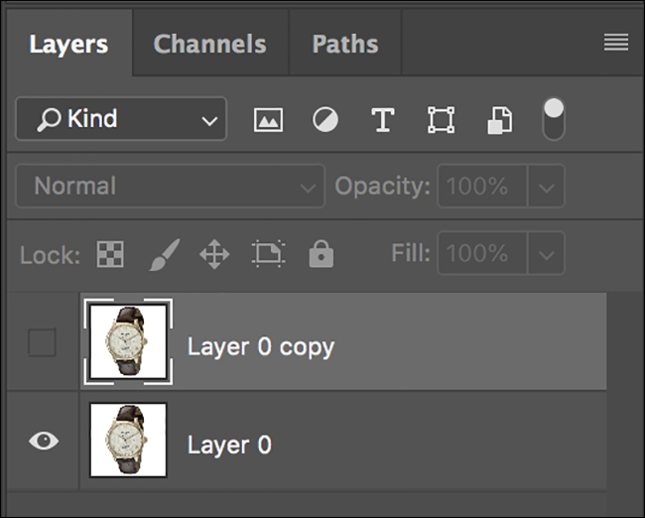The image size is (645, 518).
Task: Click lock position move icon
Action: (214, 255)
